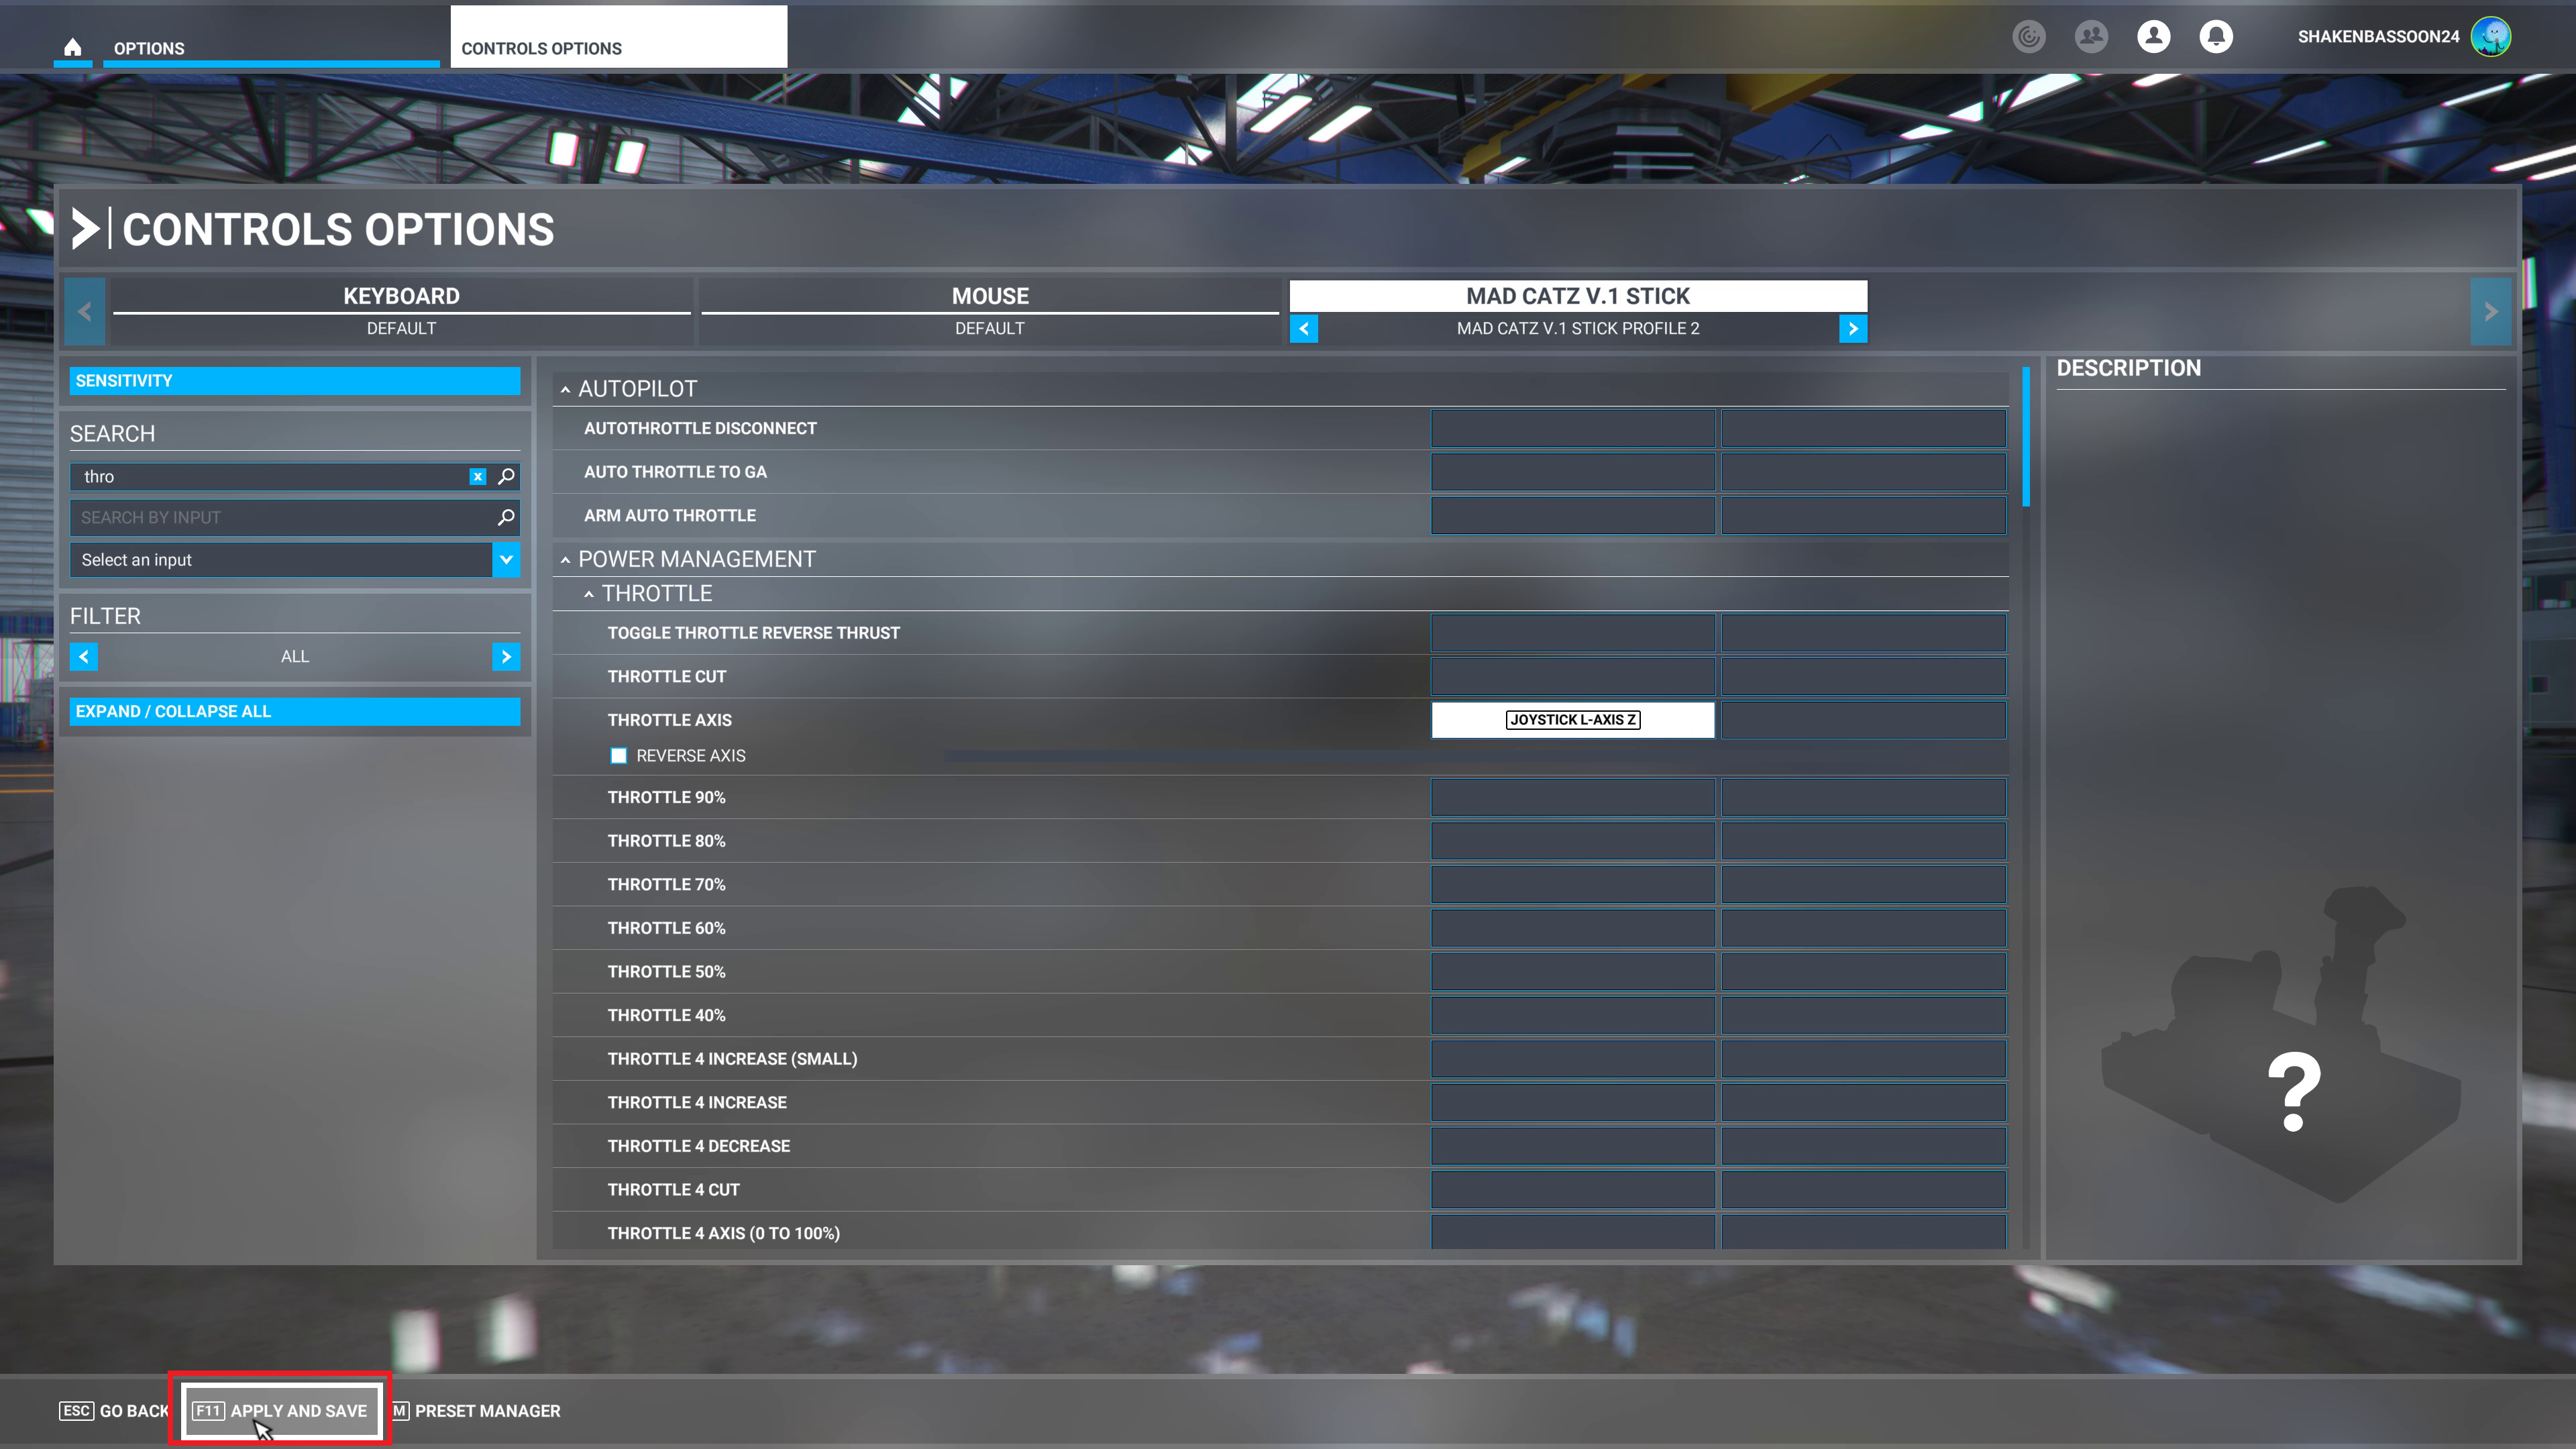This screenshot has height=1449, width=2576.
Task: Click the Joystick L-Axis Z binding field
Action: pos(1572,720)
